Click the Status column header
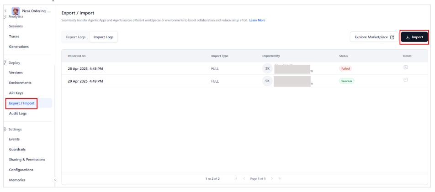435x192 pixels. (x=343, y=56)
